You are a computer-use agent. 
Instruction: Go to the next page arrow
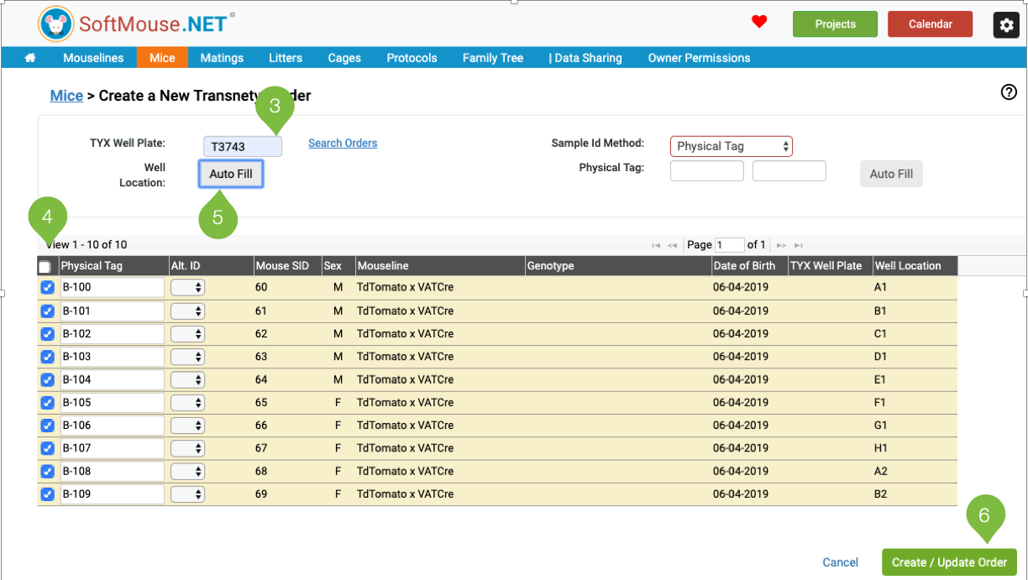(x=781, y=245)
